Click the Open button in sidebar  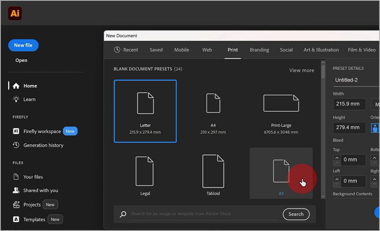point(21,60)
